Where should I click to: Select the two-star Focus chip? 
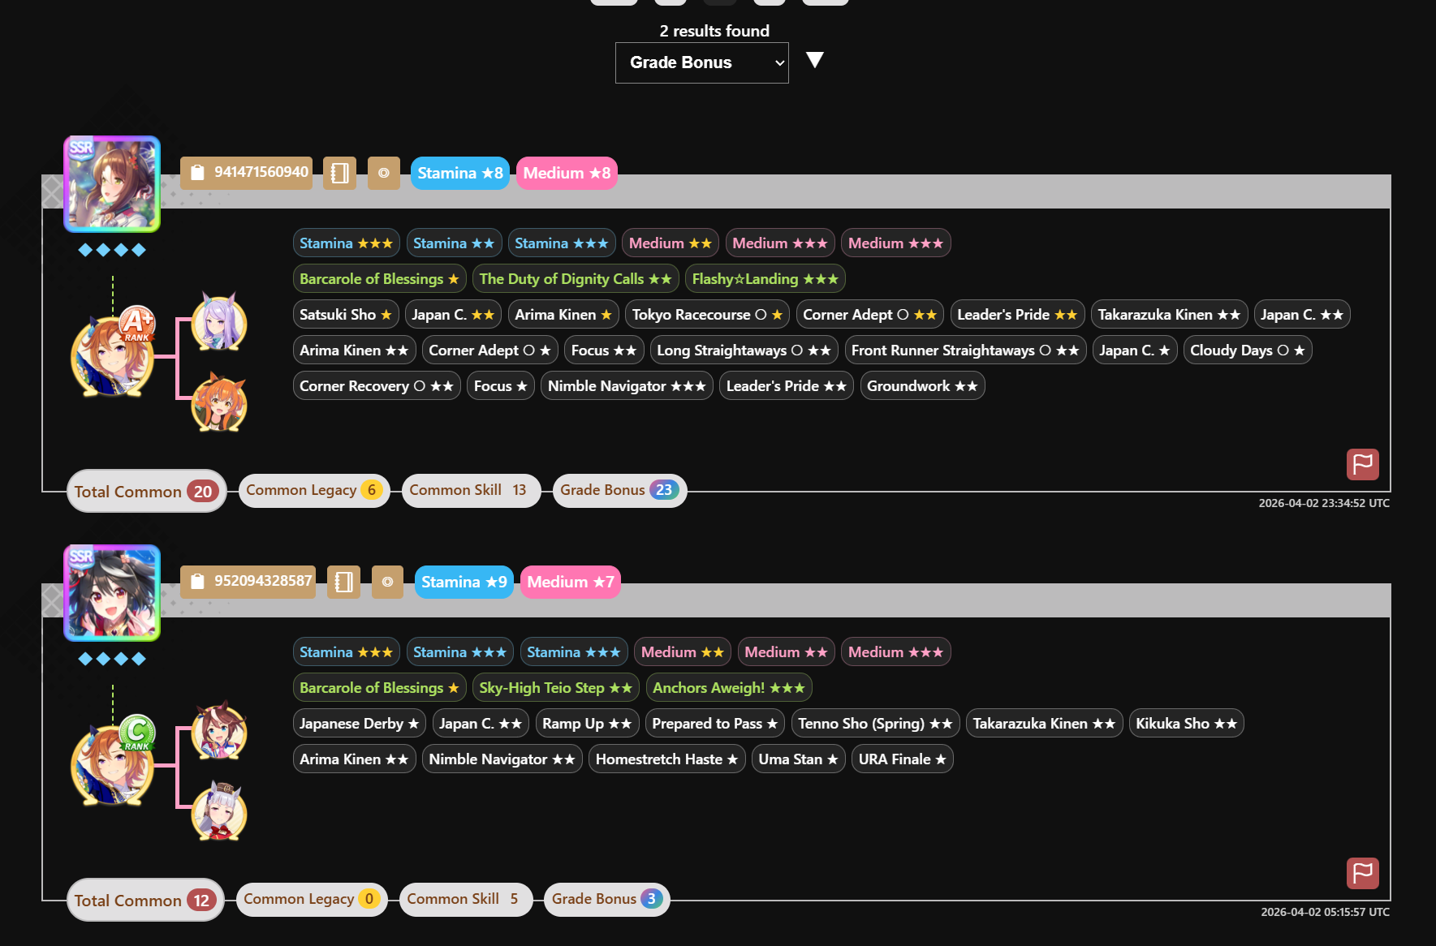604,350
